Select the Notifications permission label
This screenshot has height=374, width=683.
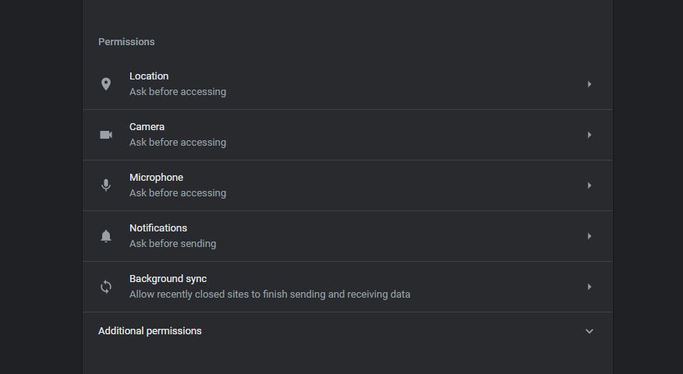[x=158, y=228]
